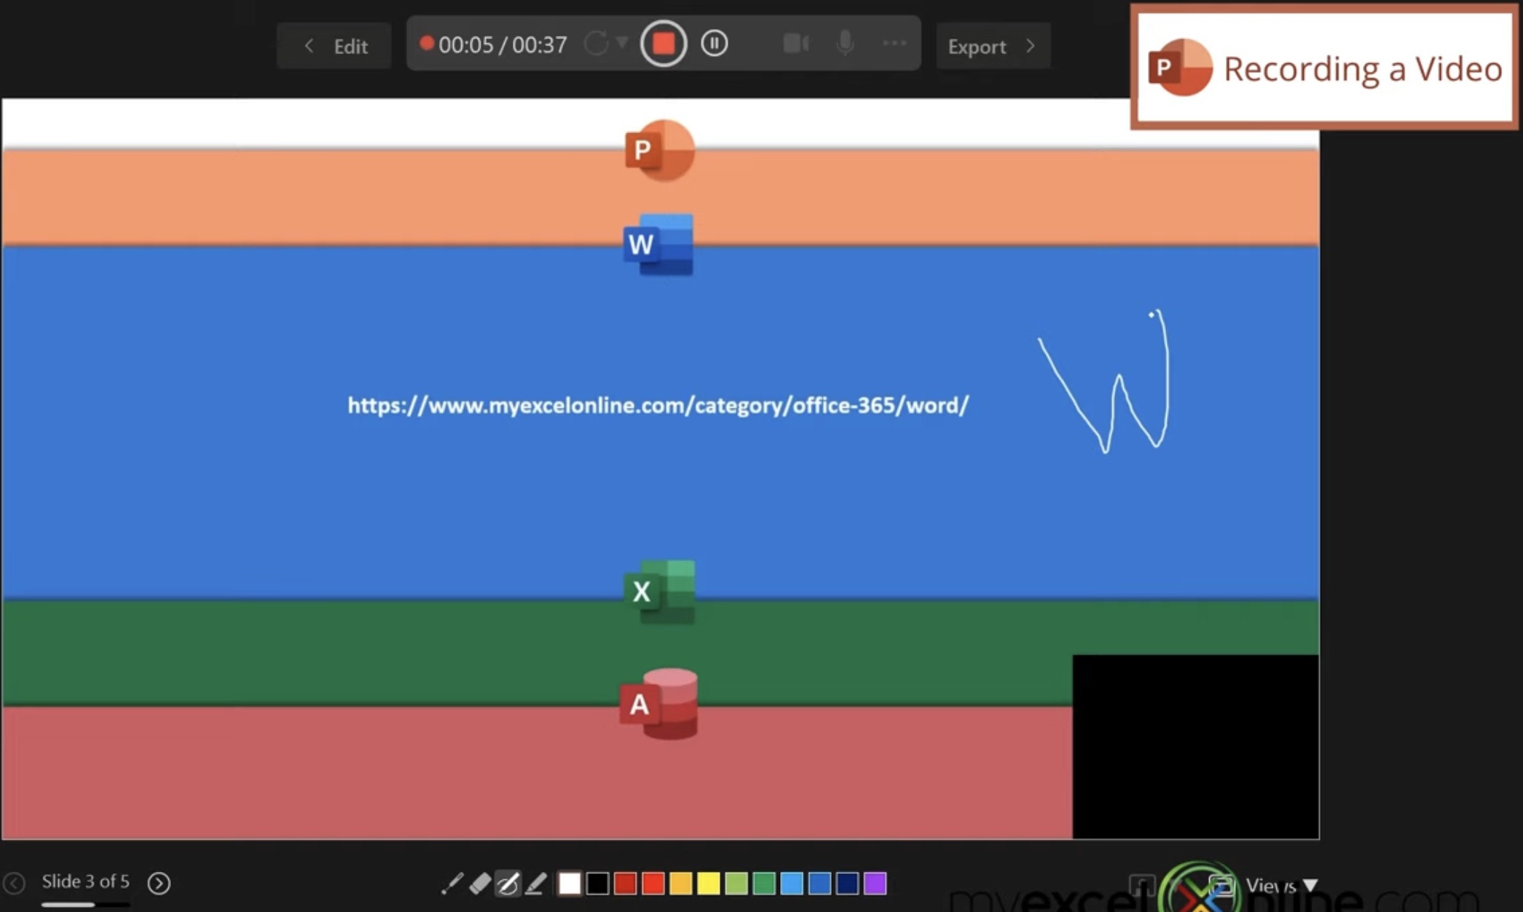1523x912 pixels.
Task: Choose the bright red ink color
Action: point(653,884)
